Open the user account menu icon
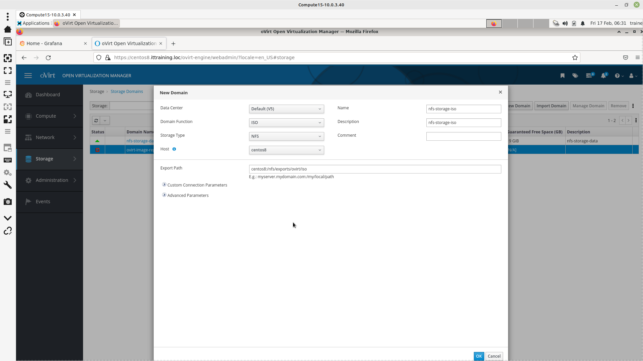Viewport: 643px width, 361px height. [x=632, y=76]
